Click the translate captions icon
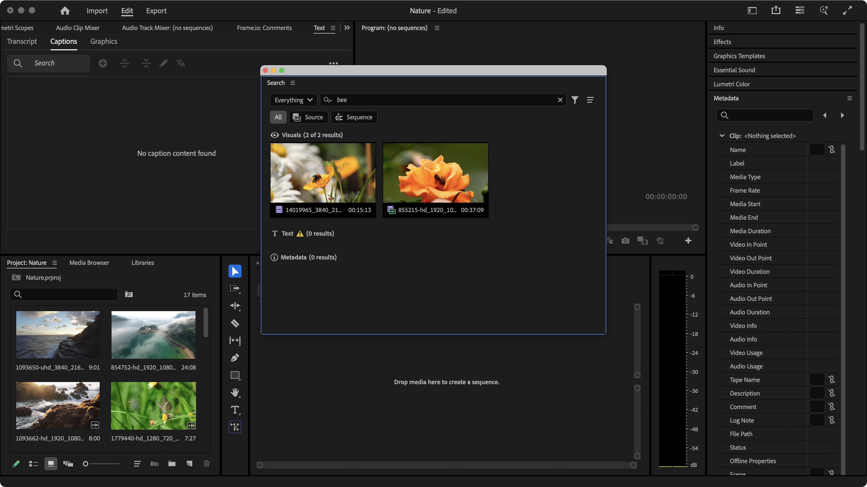 (181, 63)
